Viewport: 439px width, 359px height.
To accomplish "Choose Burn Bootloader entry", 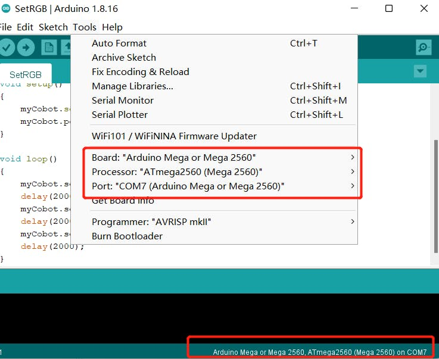I will (x=214, y=236).
